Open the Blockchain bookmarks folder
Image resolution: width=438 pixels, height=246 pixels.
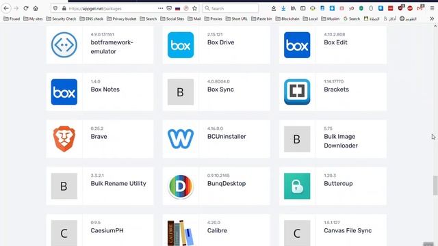[287, 18]
